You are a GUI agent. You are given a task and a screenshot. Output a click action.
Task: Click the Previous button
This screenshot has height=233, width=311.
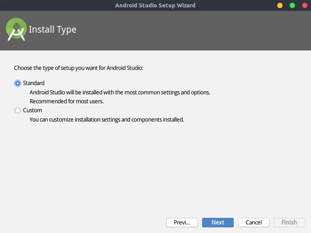coord(182,223)
